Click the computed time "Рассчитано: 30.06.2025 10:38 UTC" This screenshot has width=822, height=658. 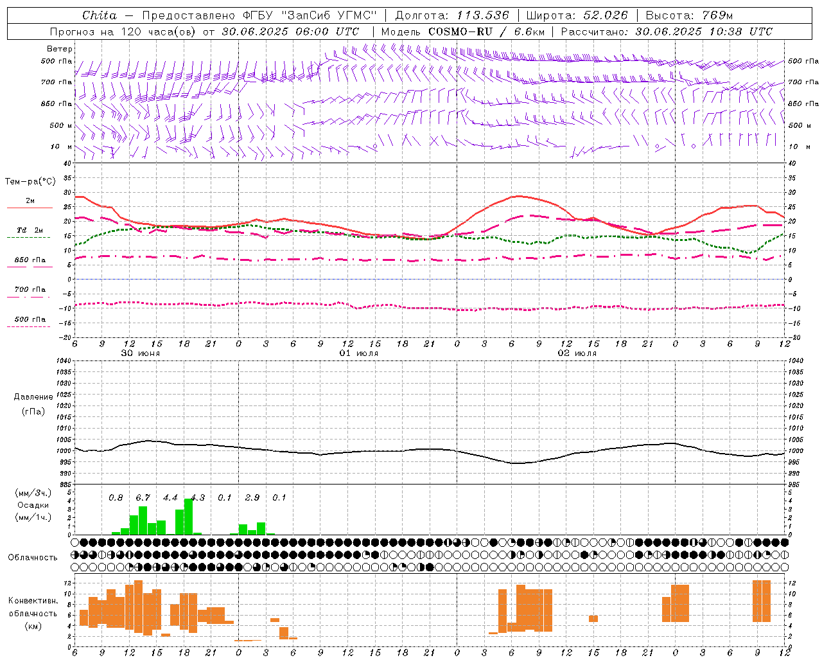(667, 31)
